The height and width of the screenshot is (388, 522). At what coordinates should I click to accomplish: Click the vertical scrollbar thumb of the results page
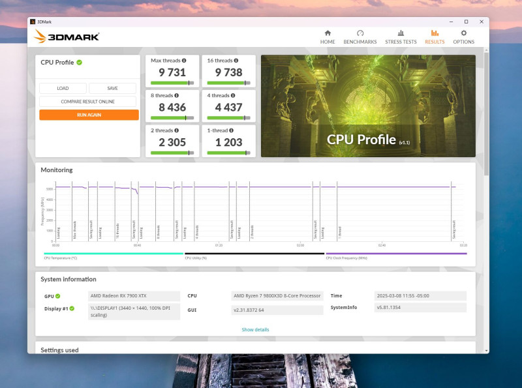click(486, 113)
